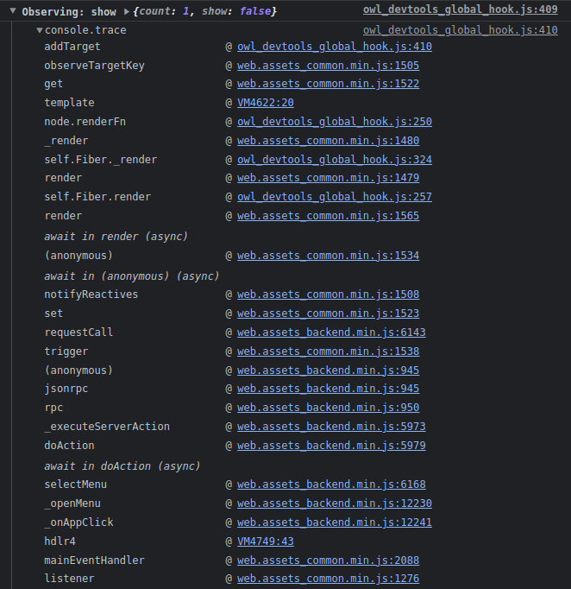
Task: Open web.assets_backend.min.js:5973 for _executeServerAction
Action: 331,427
